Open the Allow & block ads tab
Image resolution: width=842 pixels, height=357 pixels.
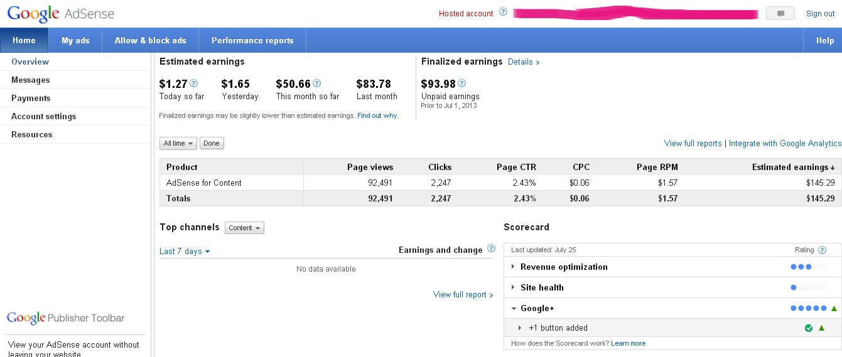click(150, 40)
